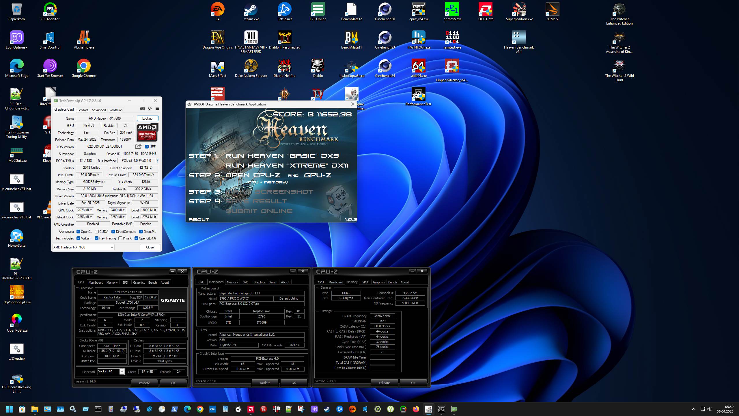739x416 pixels.
Task: Open the OpenRGB.exe desktop icon
Action: coord(17,323)
